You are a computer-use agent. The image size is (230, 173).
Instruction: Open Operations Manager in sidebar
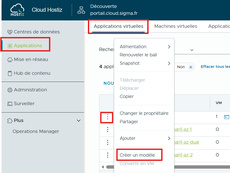click(x=36, y=131)
